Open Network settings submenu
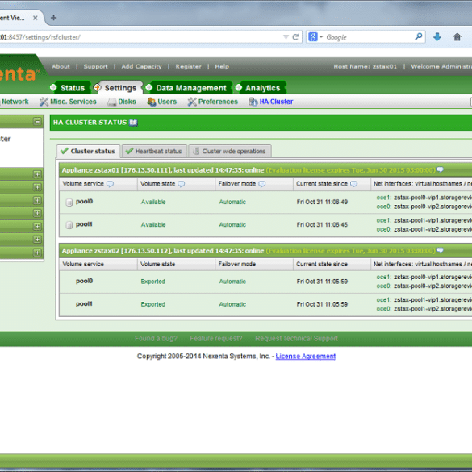 (x=15, y=102)
